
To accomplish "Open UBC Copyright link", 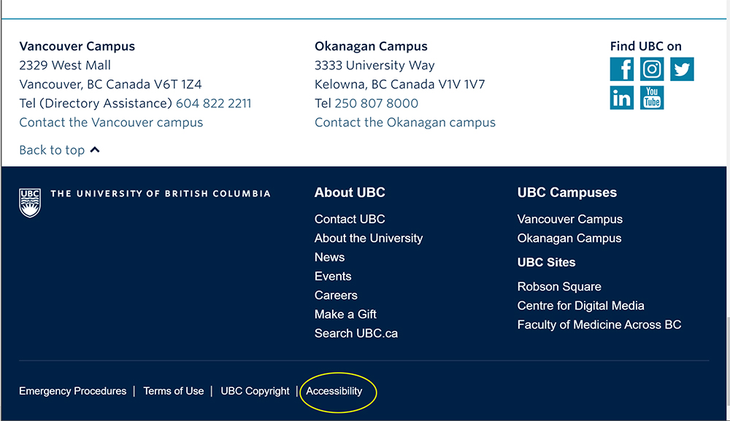I will coord(255,391).
